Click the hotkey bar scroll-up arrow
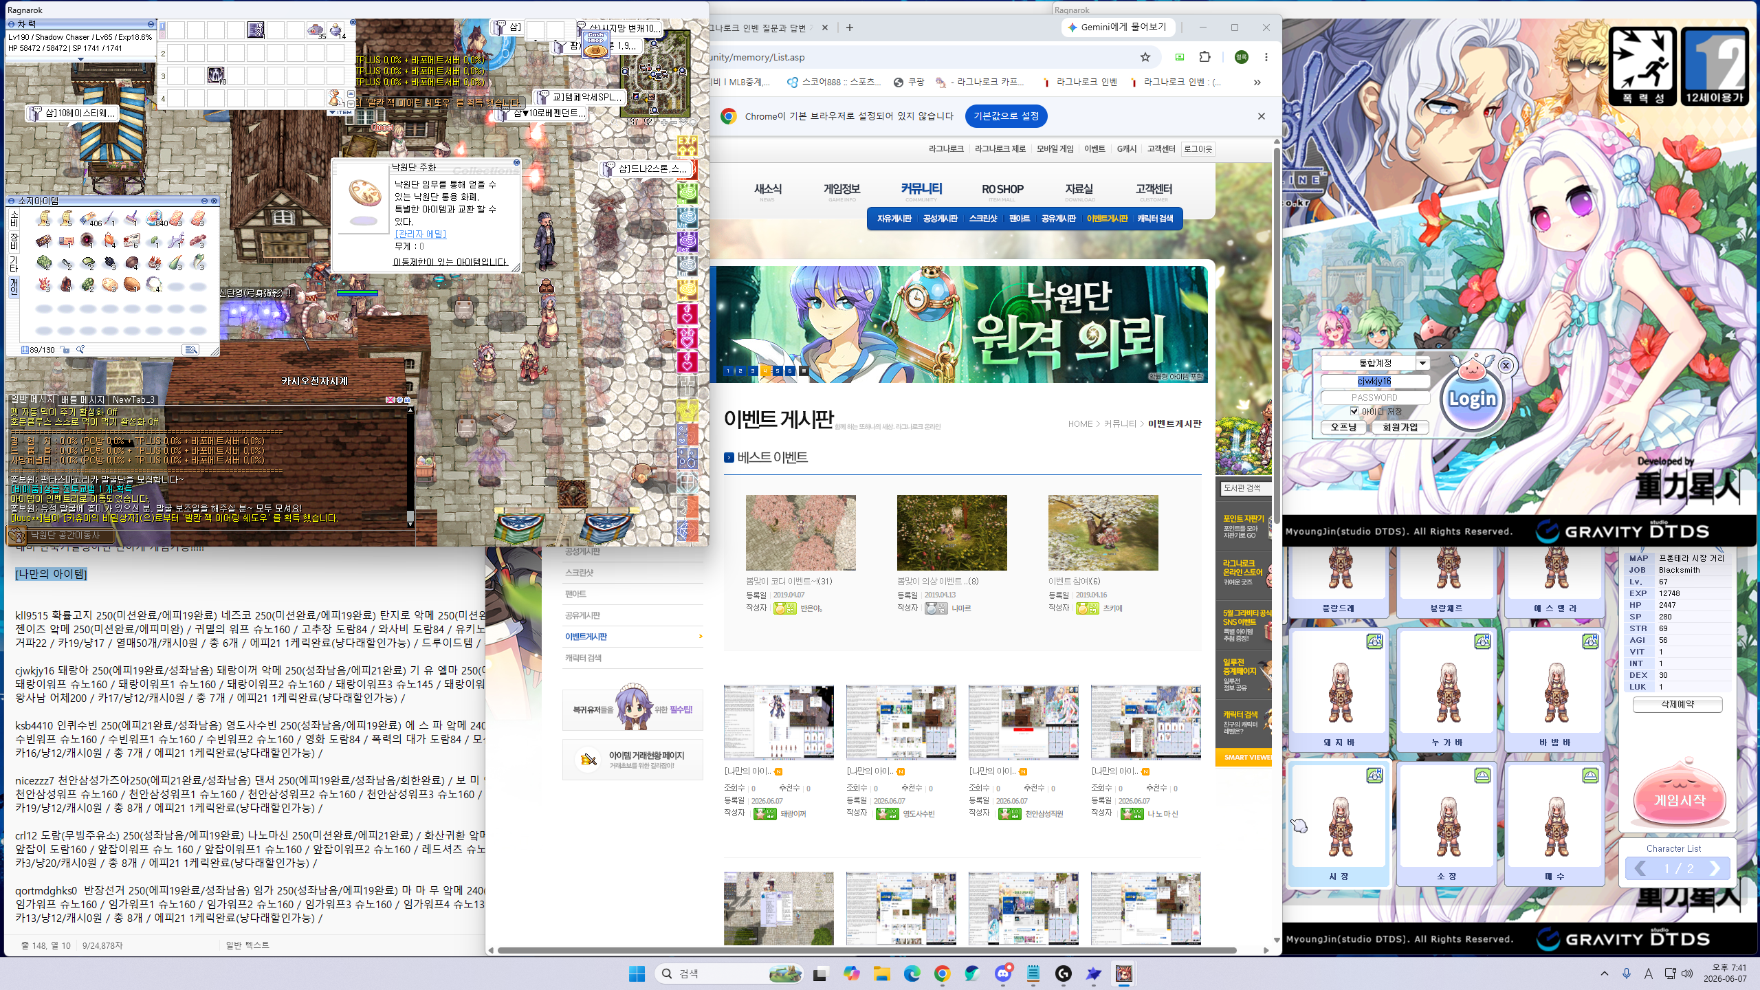 [x=351, y=94]
